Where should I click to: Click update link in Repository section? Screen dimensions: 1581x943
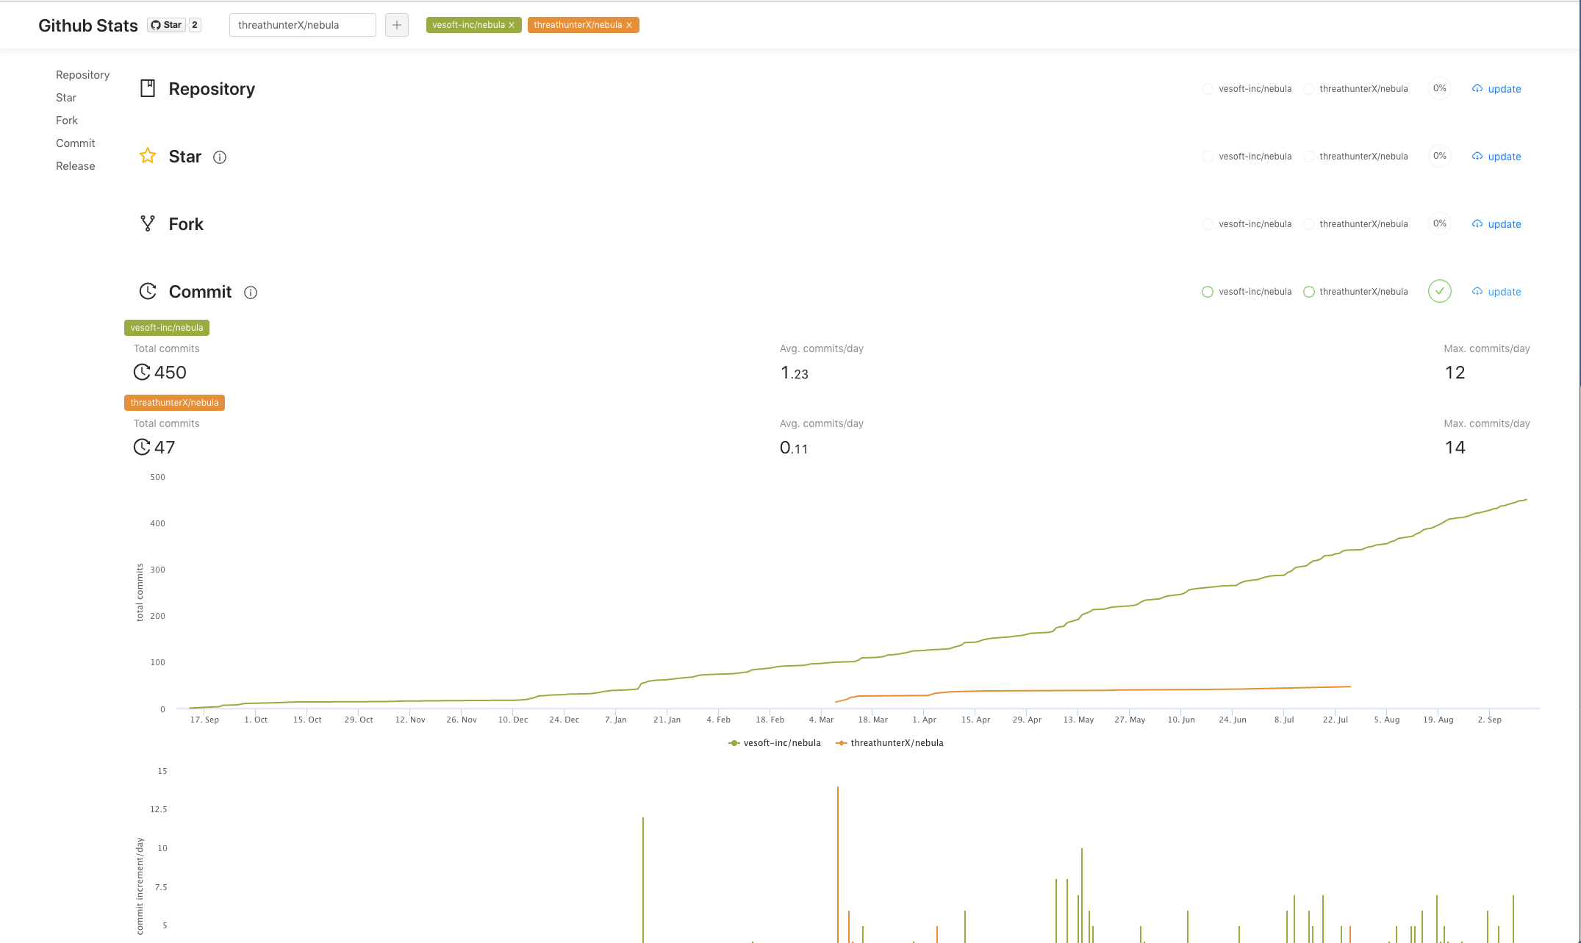(1496, 89)
